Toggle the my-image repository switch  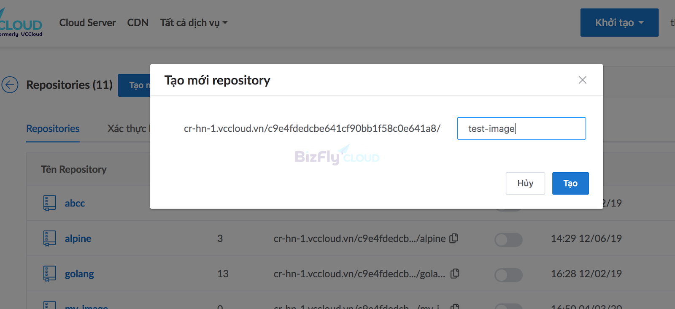tap(508, 306)
